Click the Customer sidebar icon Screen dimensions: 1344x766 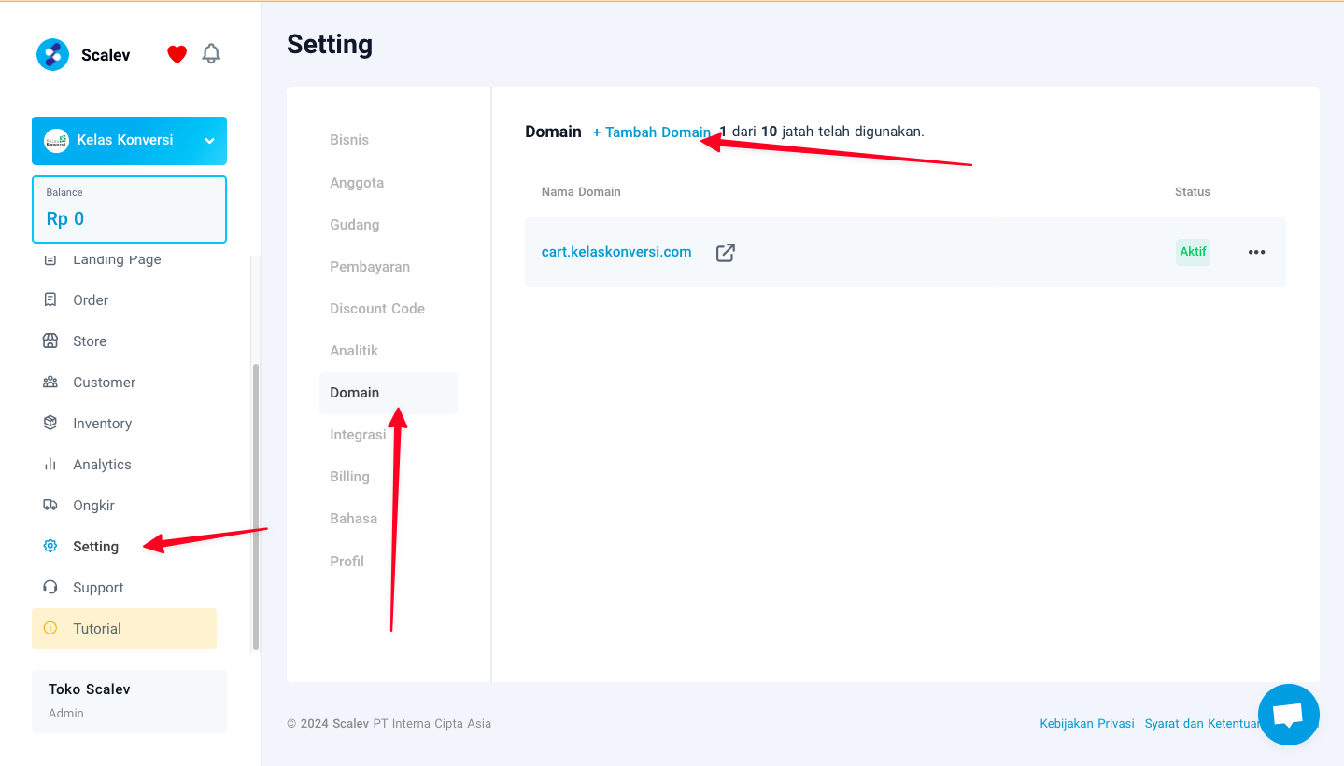[x=50, y=382]
